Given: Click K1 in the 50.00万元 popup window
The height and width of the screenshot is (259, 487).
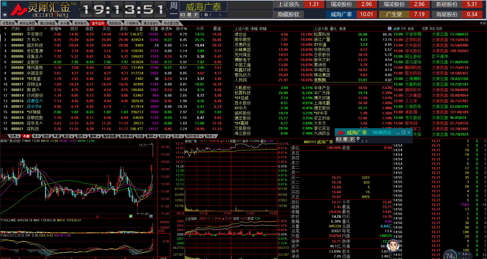Looking at the screenshot, I should pos(339,139).
